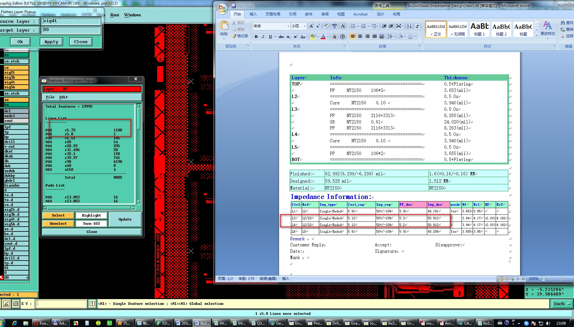Switch to the Acrobat ribbon tab
574x327 pixels.
(x=360, y=14)
